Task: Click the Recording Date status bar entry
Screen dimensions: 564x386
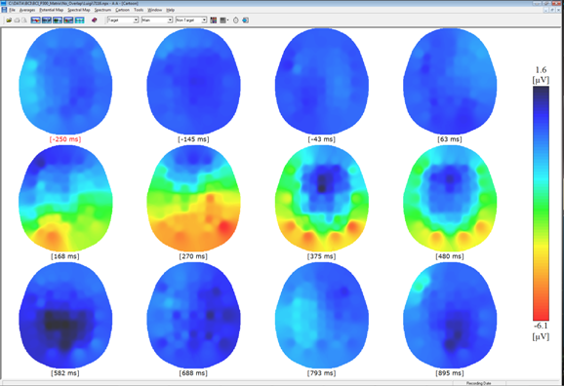Action: [x=479, y=383]
